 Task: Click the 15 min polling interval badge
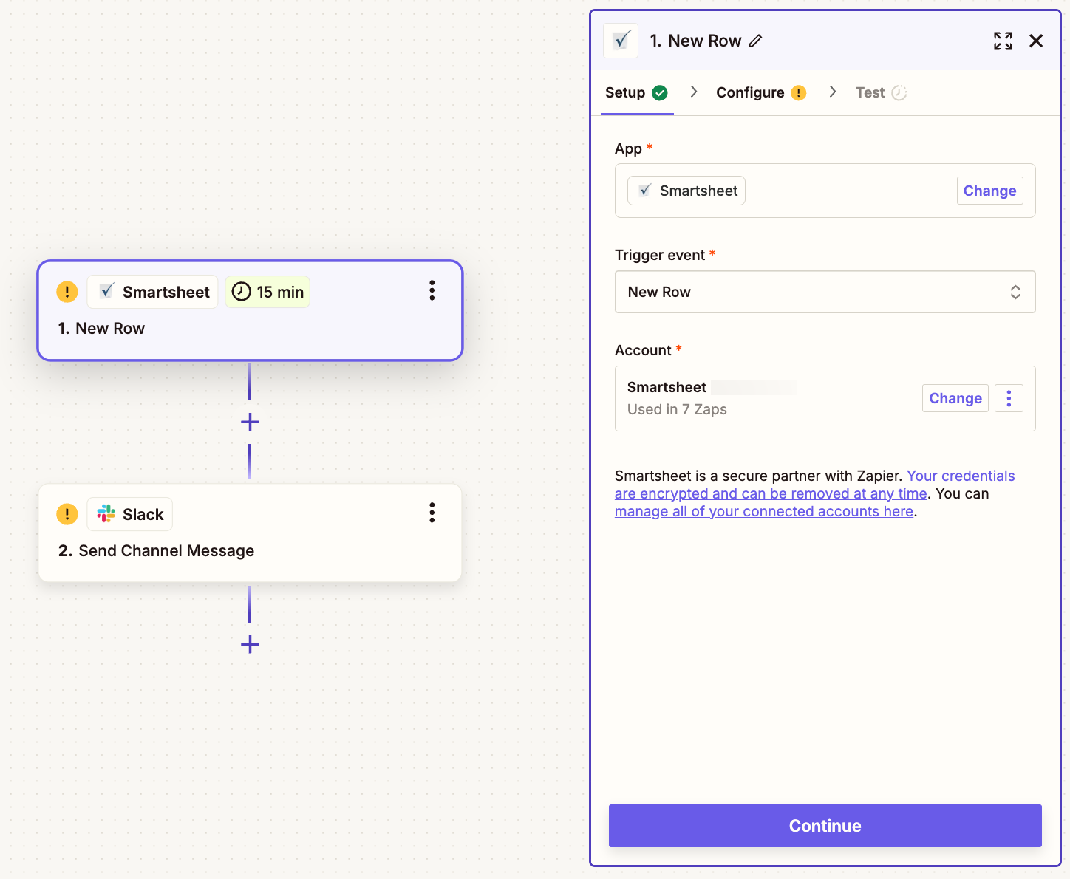coord(267,292)
